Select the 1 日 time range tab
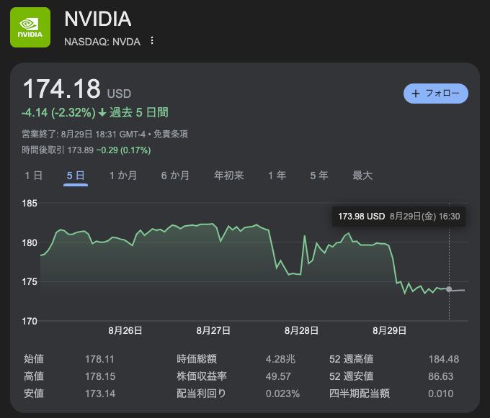 pos(33,176)
